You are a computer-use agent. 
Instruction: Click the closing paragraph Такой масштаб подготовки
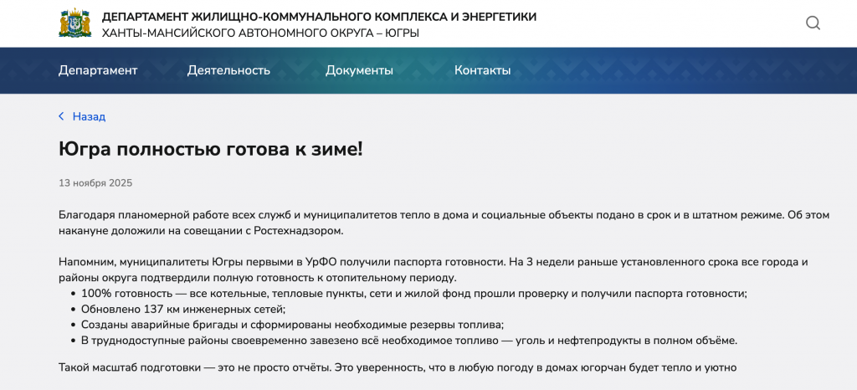coord(398,367)
